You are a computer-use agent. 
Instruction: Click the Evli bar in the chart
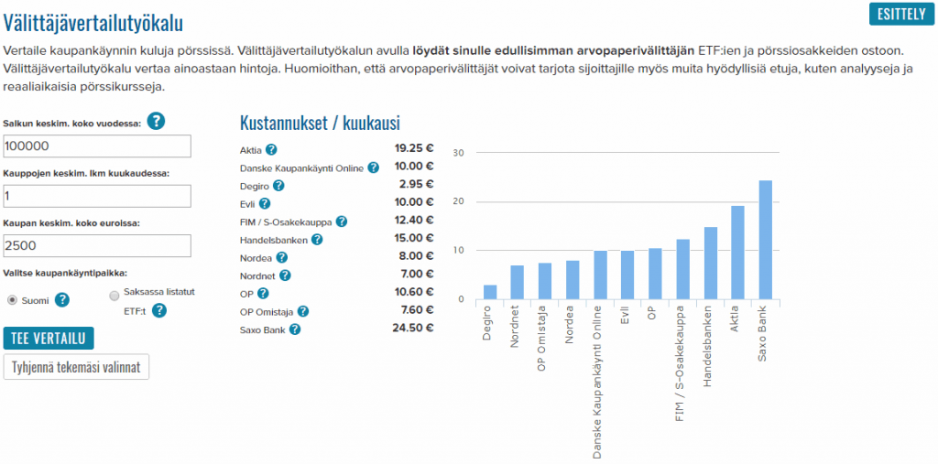(627, 275)
